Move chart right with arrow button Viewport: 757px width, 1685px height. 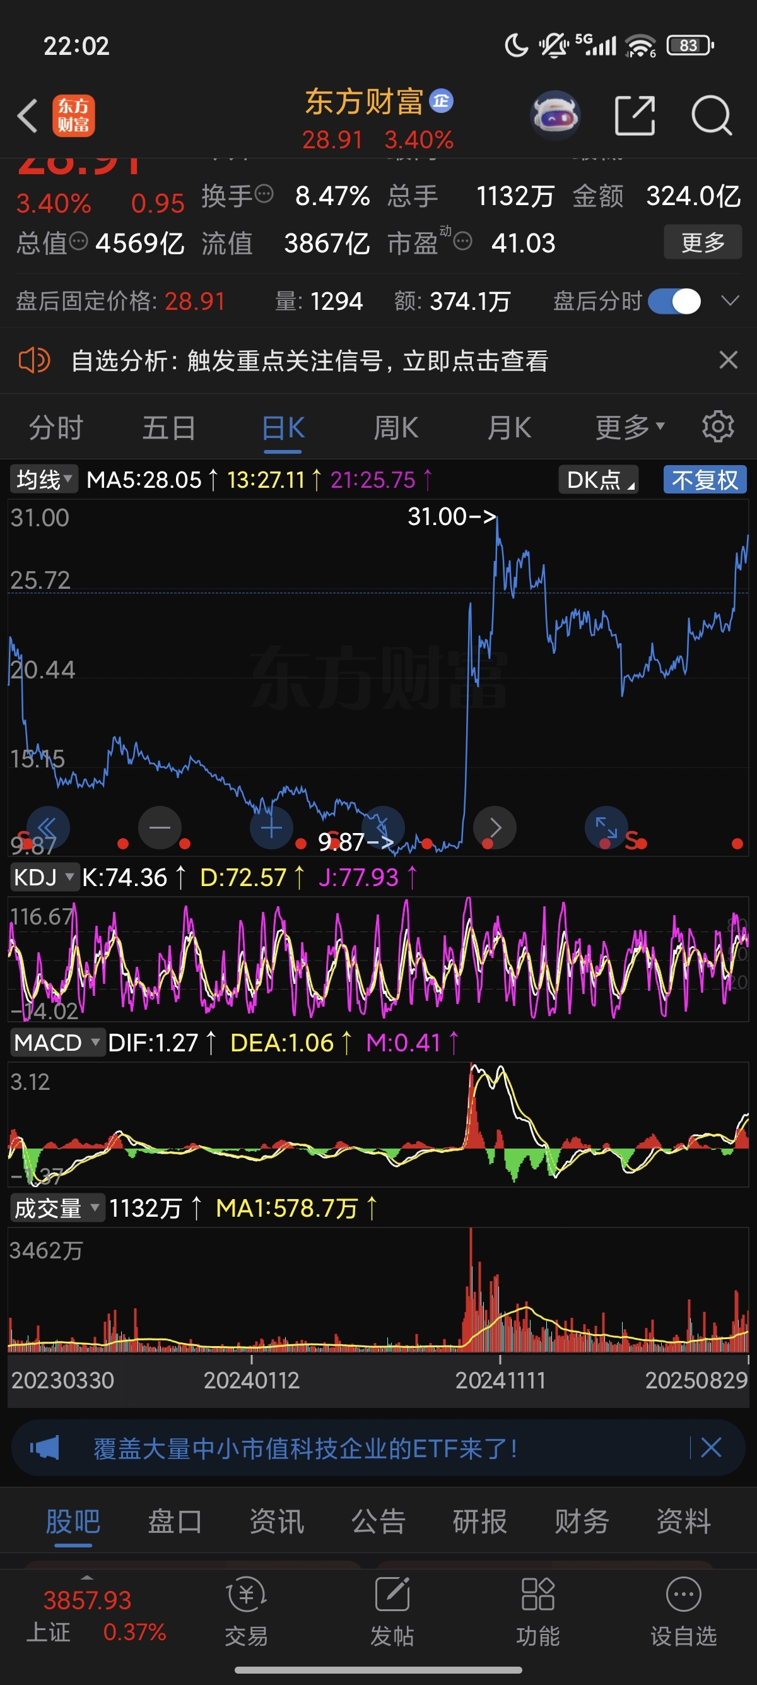pyautogui.click(x=495, y=827)
